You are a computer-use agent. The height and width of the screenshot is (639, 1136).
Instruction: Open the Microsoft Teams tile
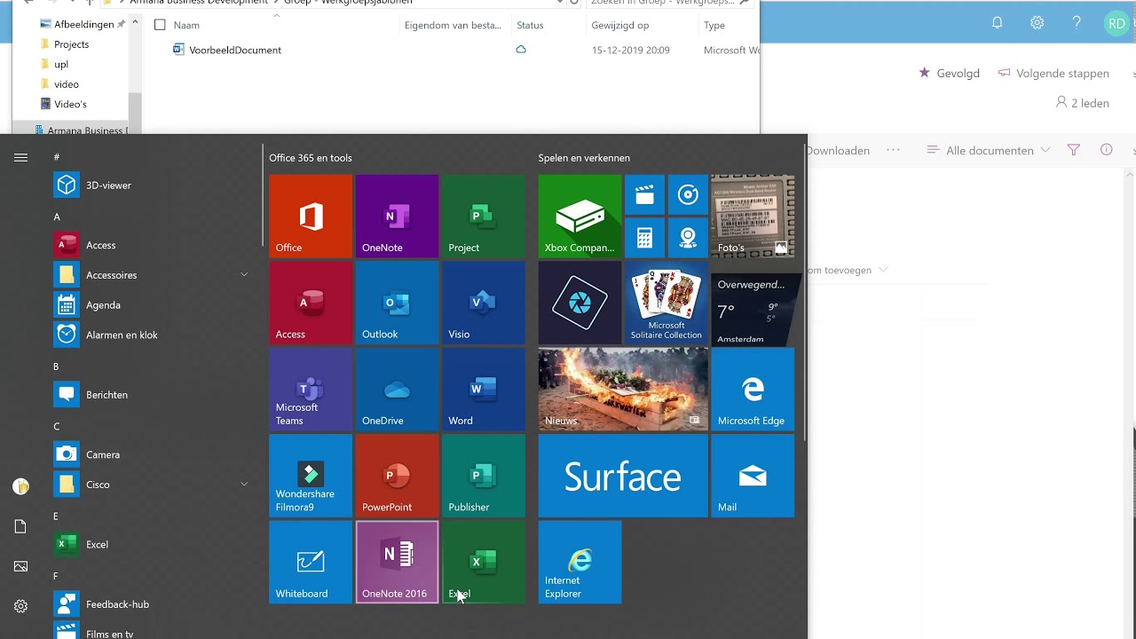click(x=311, y=389)
